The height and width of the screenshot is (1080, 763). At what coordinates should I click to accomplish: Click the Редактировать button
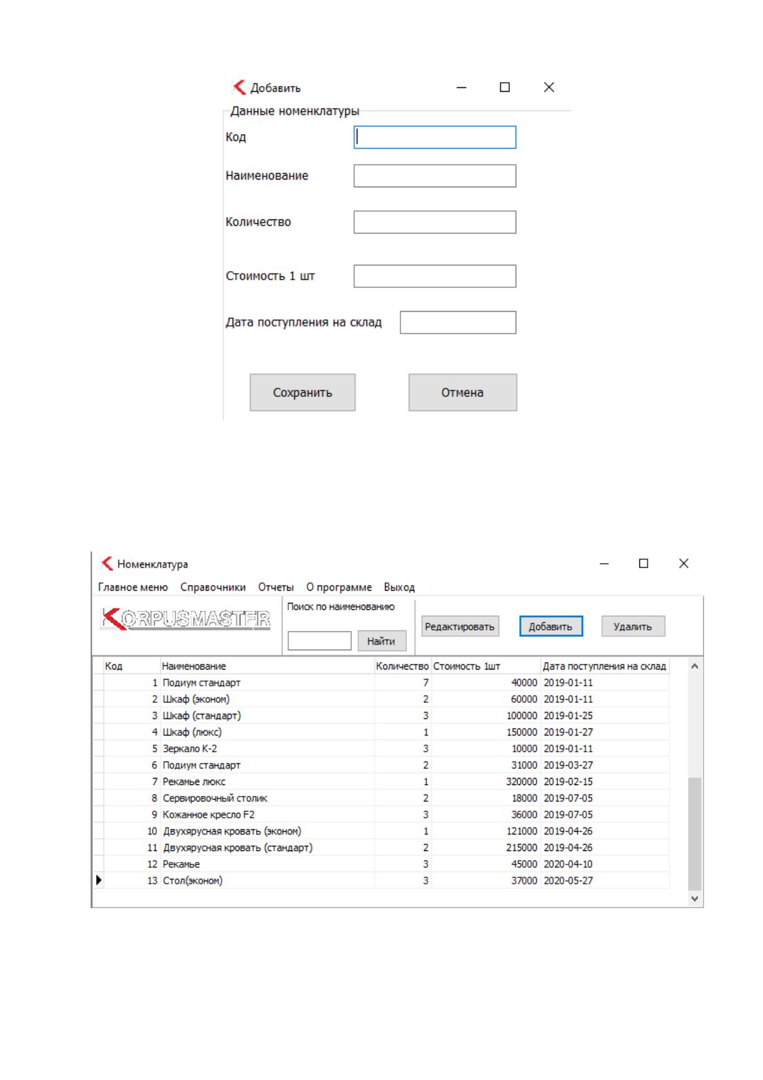(460, 627)
